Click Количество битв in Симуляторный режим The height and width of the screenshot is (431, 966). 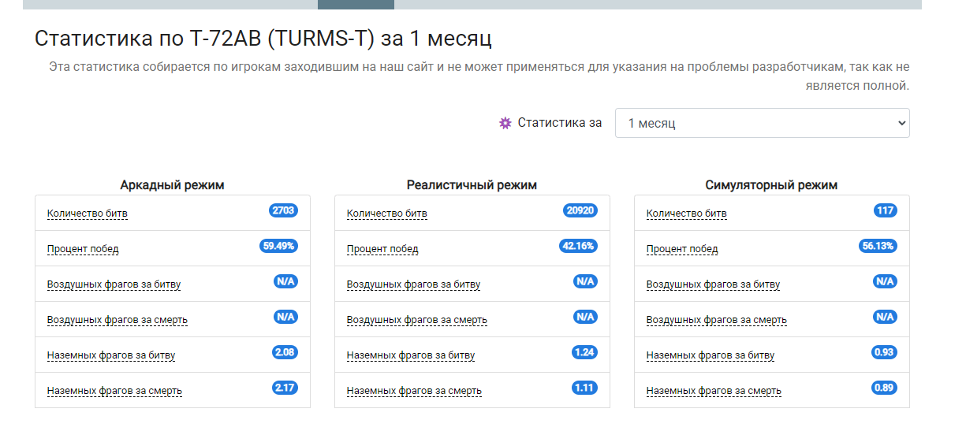pyautogui.click(x=686, y=214)
